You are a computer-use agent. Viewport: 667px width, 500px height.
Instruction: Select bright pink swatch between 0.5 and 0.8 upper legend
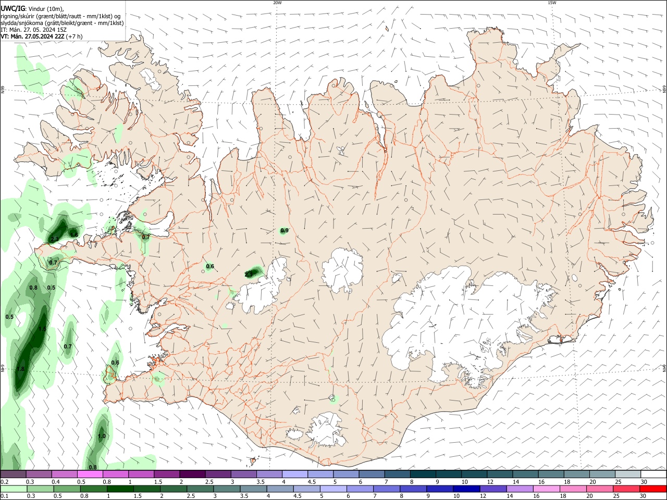[90, 474]
